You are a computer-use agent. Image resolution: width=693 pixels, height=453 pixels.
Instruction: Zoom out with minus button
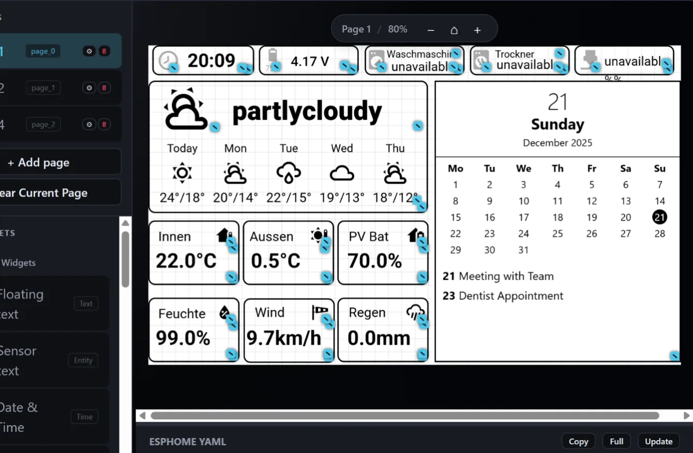click(431, 30)
